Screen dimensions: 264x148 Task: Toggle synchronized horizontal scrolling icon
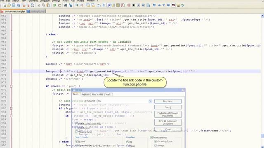(92, 5)
